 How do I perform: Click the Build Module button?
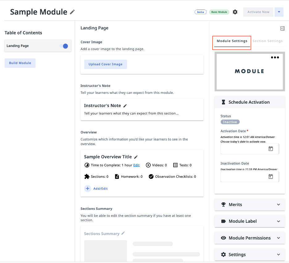tap(20, 63)
